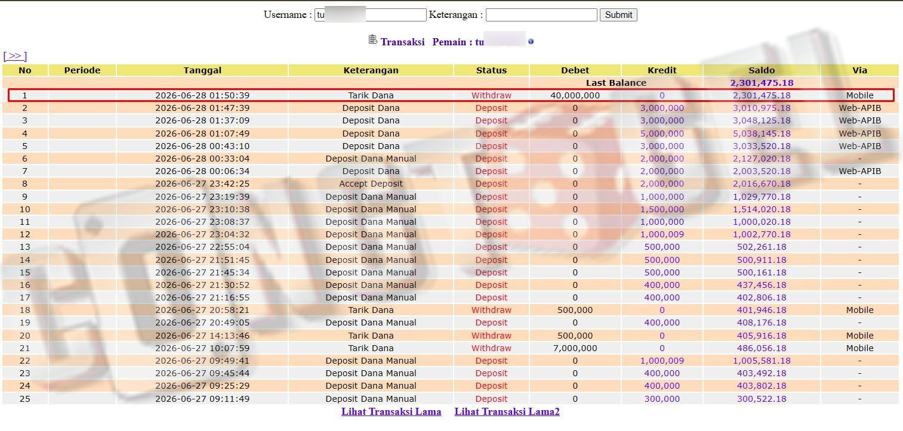Click the 40,000,000 debet value in row 1
903x431 pixels.
(575, 95)
